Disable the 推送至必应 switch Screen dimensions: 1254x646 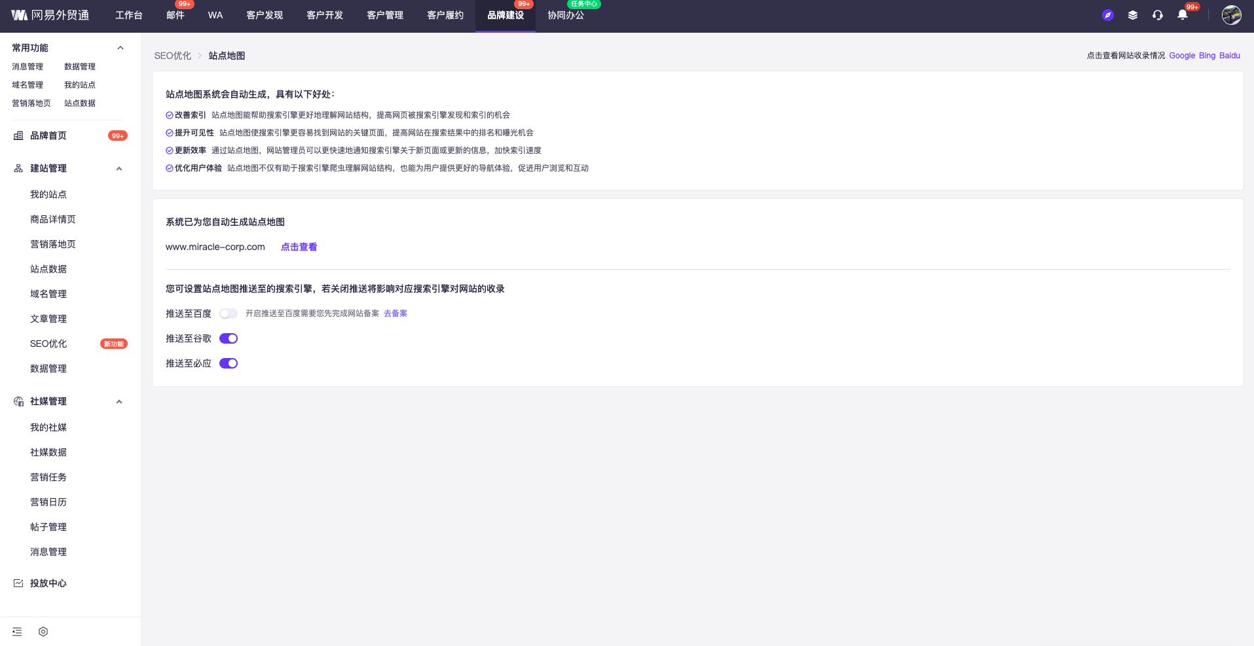click(x=229, y=363)
